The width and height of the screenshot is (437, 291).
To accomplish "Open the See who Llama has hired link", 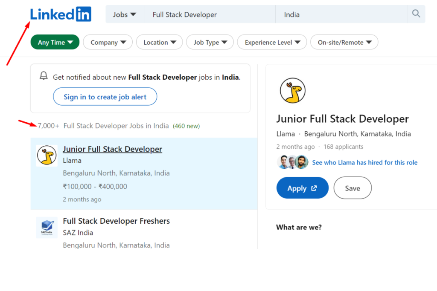I will (364, 162).
